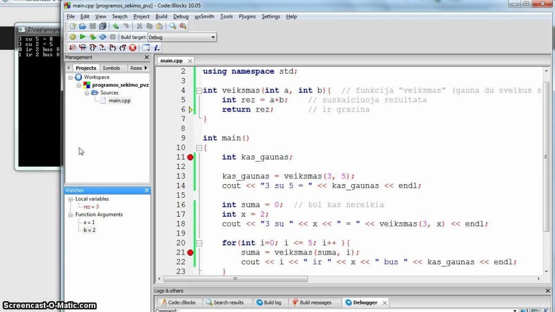Open Find with the magnifier icon

[x=173, y=26]
